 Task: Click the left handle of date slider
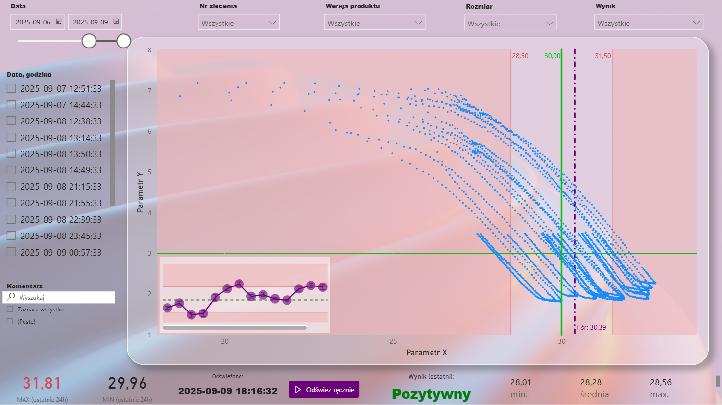[89, 41]
